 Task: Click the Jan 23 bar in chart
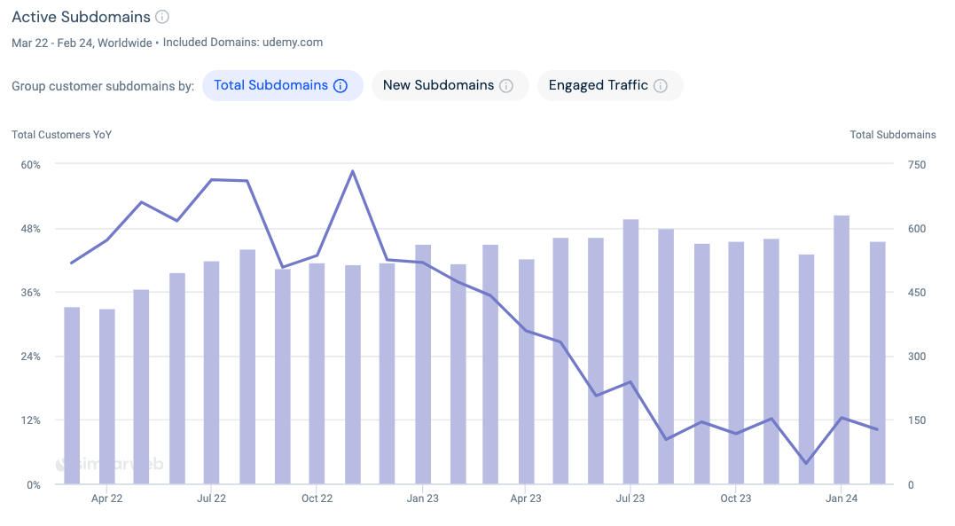pos(423,365)
